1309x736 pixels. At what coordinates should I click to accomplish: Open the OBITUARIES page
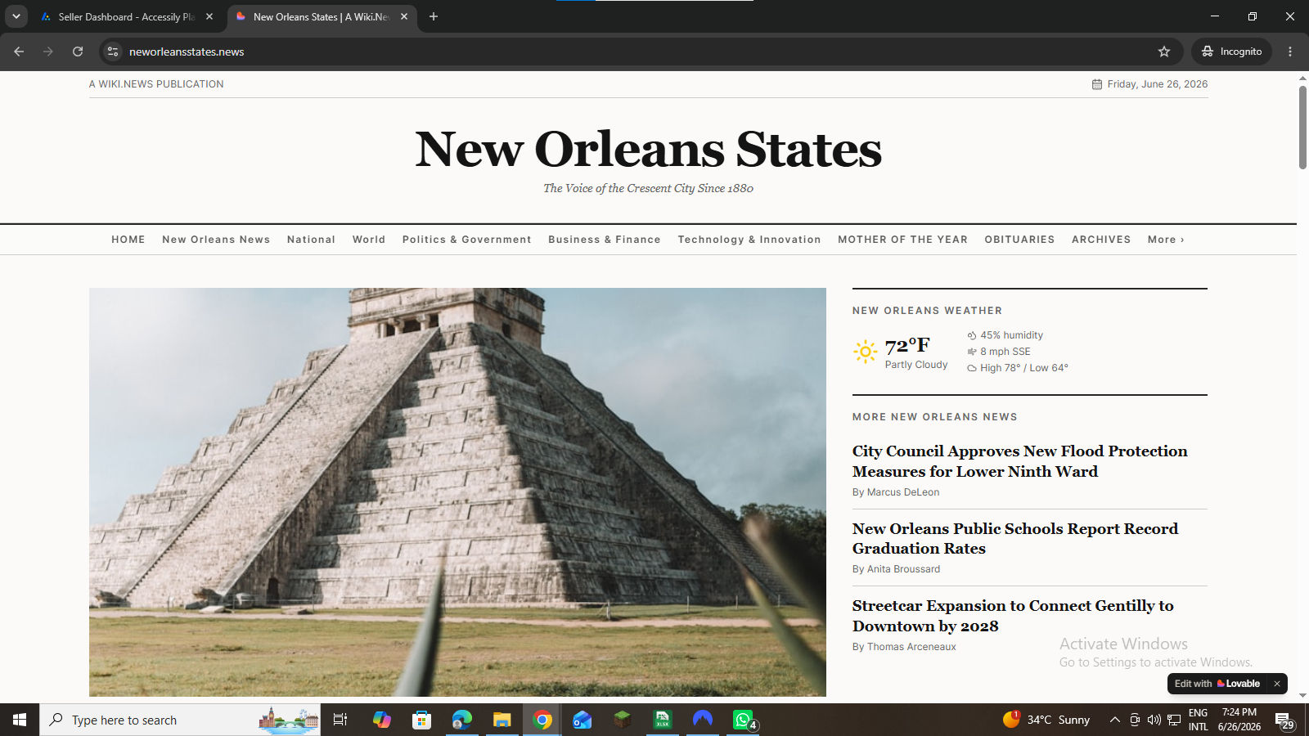point(1019,240)
